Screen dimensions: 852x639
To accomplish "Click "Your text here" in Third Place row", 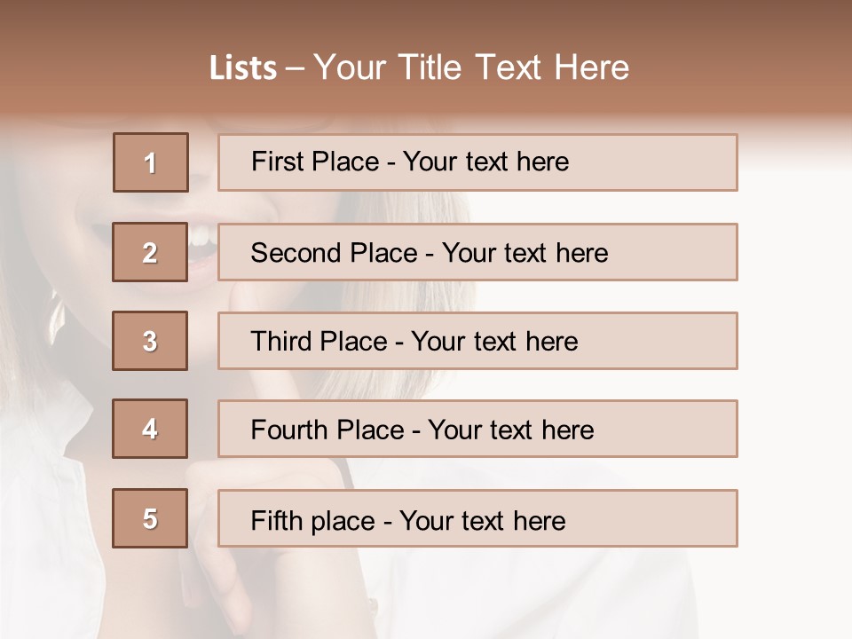I will [494, 342].
